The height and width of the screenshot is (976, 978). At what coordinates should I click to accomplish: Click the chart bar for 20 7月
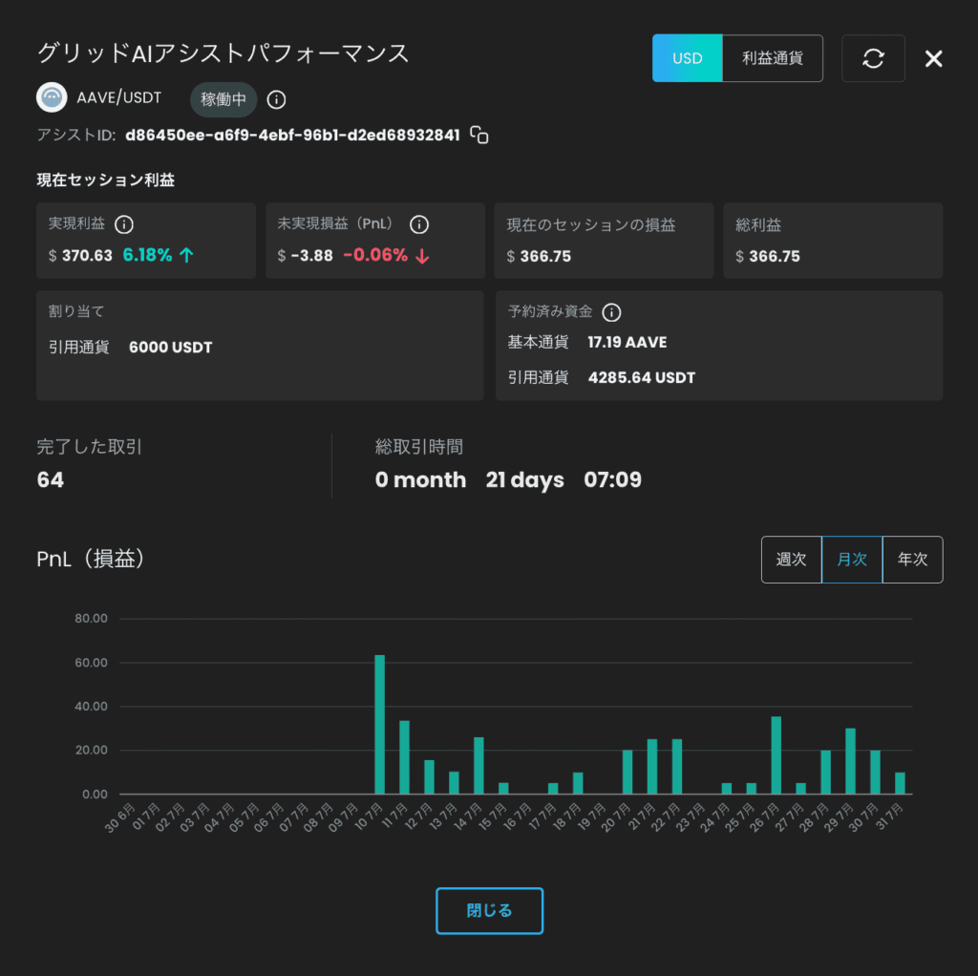coord(627,772)
